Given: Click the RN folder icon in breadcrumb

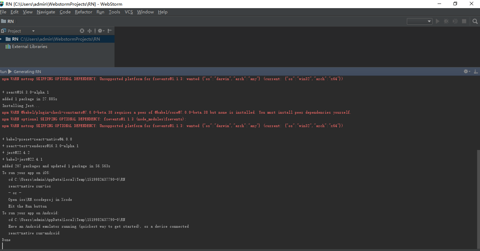Looking at the screenshot, I should click(3, 21).
